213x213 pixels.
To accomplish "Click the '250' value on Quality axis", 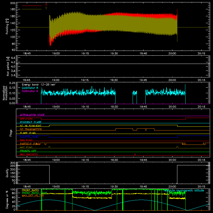I will pos(13,166).
